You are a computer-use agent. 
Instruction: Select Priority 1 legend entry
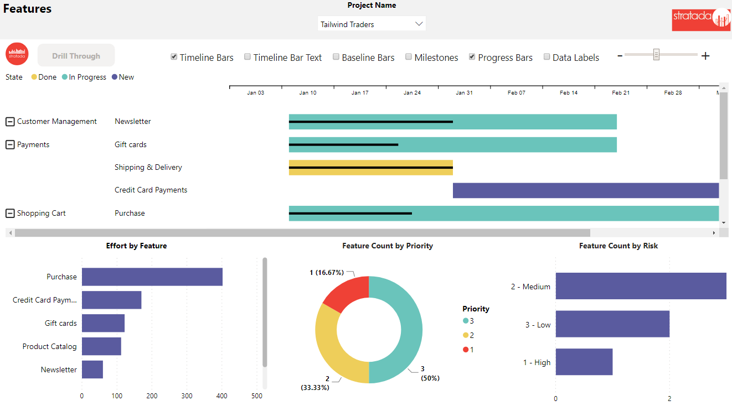tap(468, 350)
